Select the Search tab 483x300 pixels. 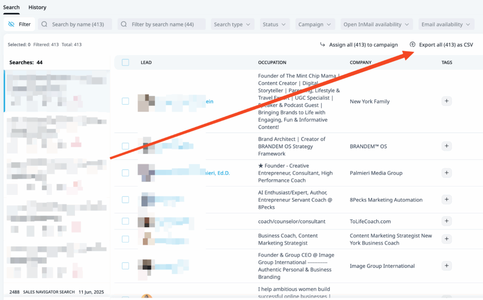(x=11, y=7)
